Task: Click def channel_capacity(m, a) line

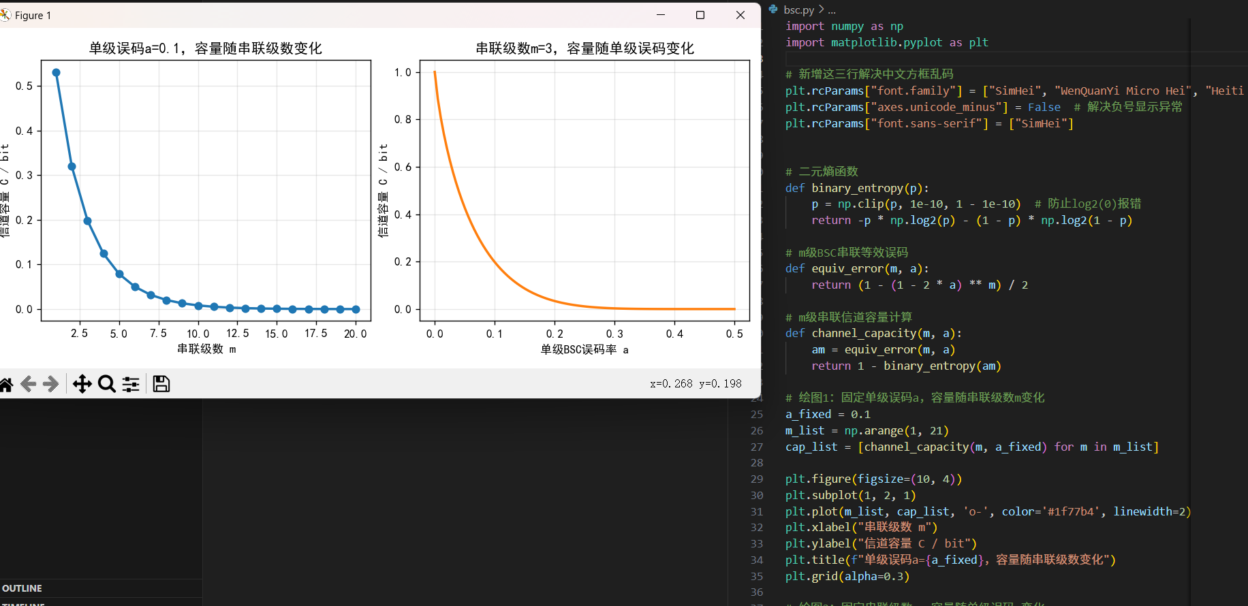Action: (x=873, y=333)
